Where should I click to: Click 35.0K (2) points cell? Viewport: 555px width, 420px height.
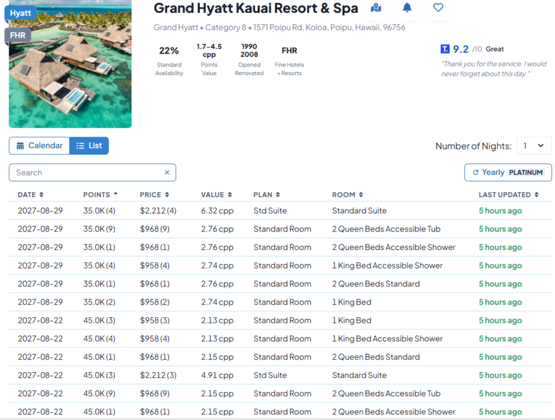point(99,302)
